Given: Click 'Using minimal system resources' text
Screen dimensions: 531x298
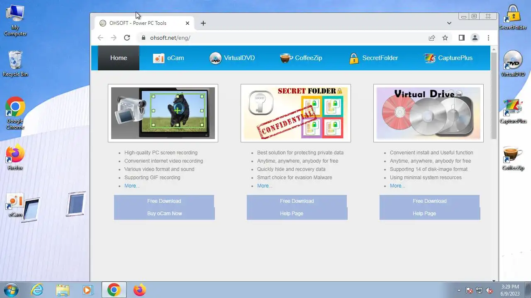Looking at the screenshot, I should coord(426,178).
